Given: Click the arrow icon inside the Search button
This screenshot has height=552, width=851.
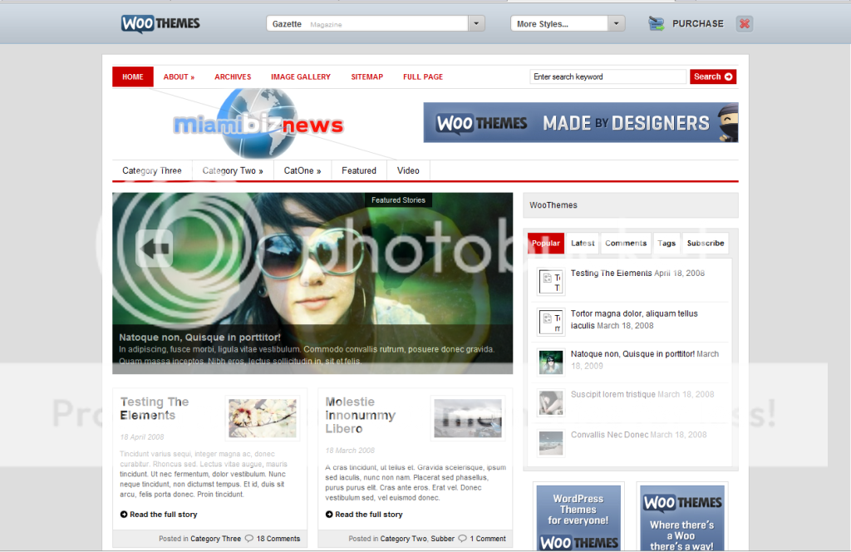Looking at the screenshot, I should pyautogui.click(x=728, y=76).
